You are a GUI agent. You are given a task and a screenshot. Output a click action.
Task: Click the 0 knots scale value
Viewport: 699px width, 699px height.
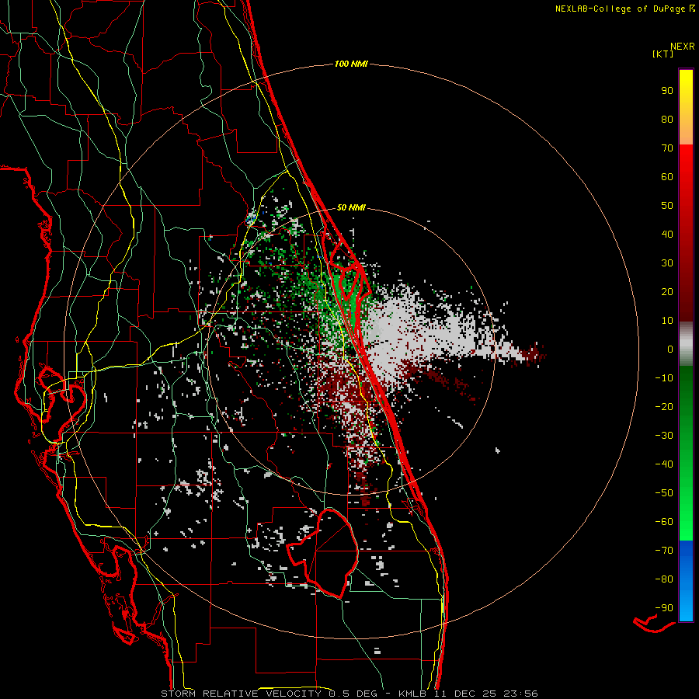click(x=670, y=349)
